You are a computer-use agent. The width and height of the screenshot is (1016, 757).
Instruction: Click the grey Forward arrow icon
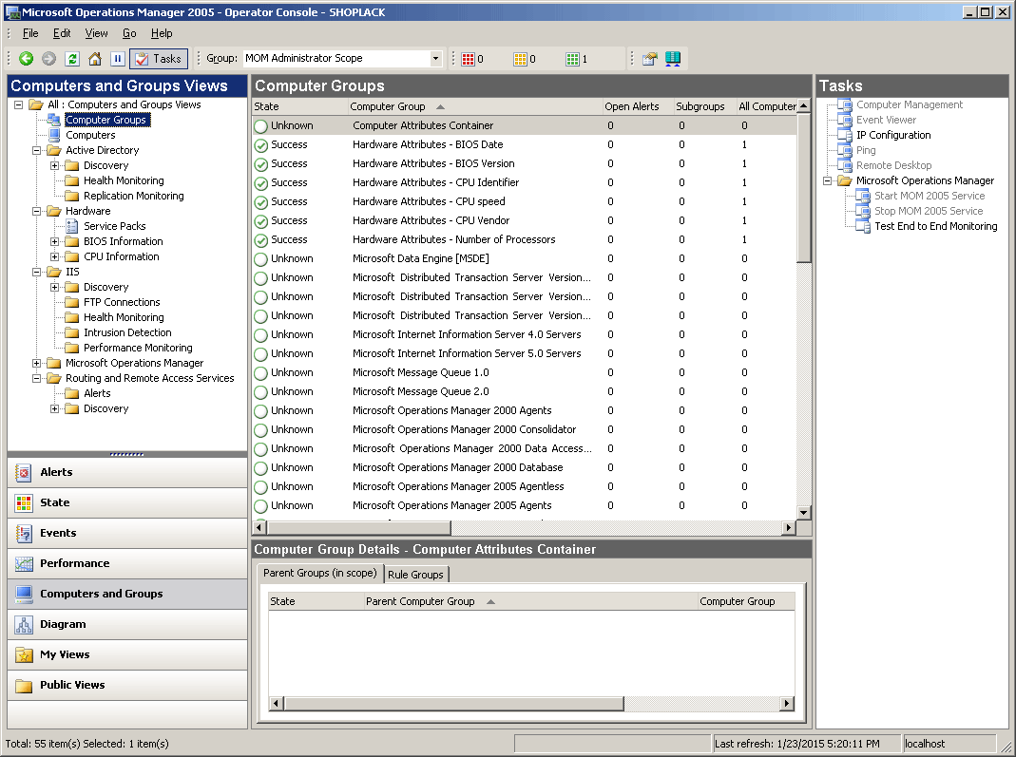point(48,59)
